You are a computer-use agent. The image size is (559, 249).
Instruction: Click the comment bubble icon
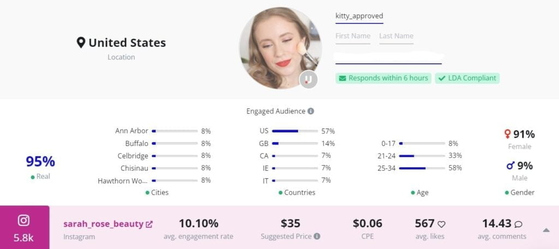click(518, 224)
